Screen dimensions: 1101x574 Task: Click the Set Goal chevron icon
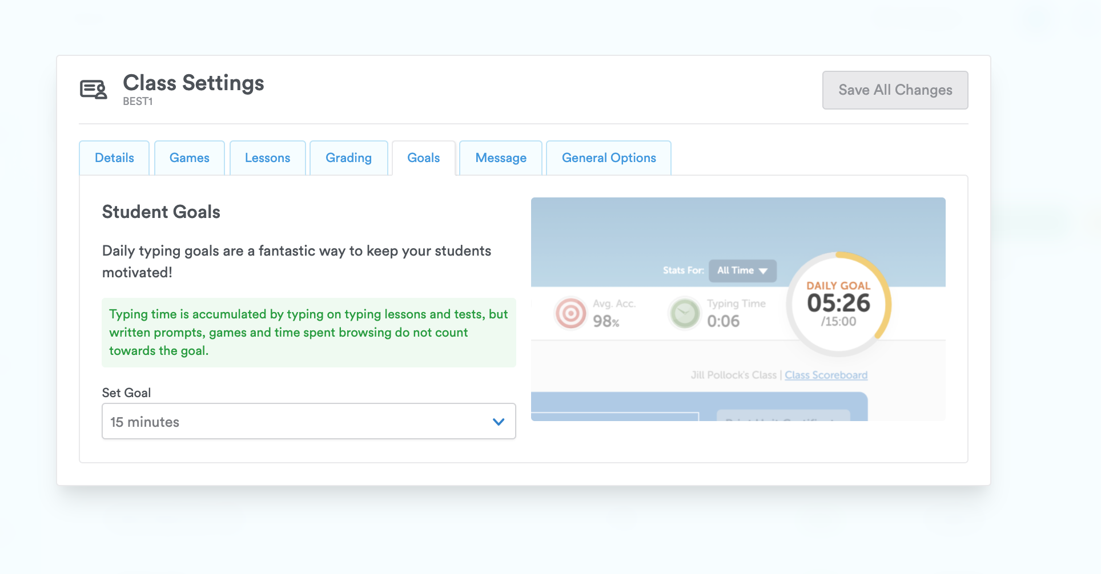click(497, 422)
